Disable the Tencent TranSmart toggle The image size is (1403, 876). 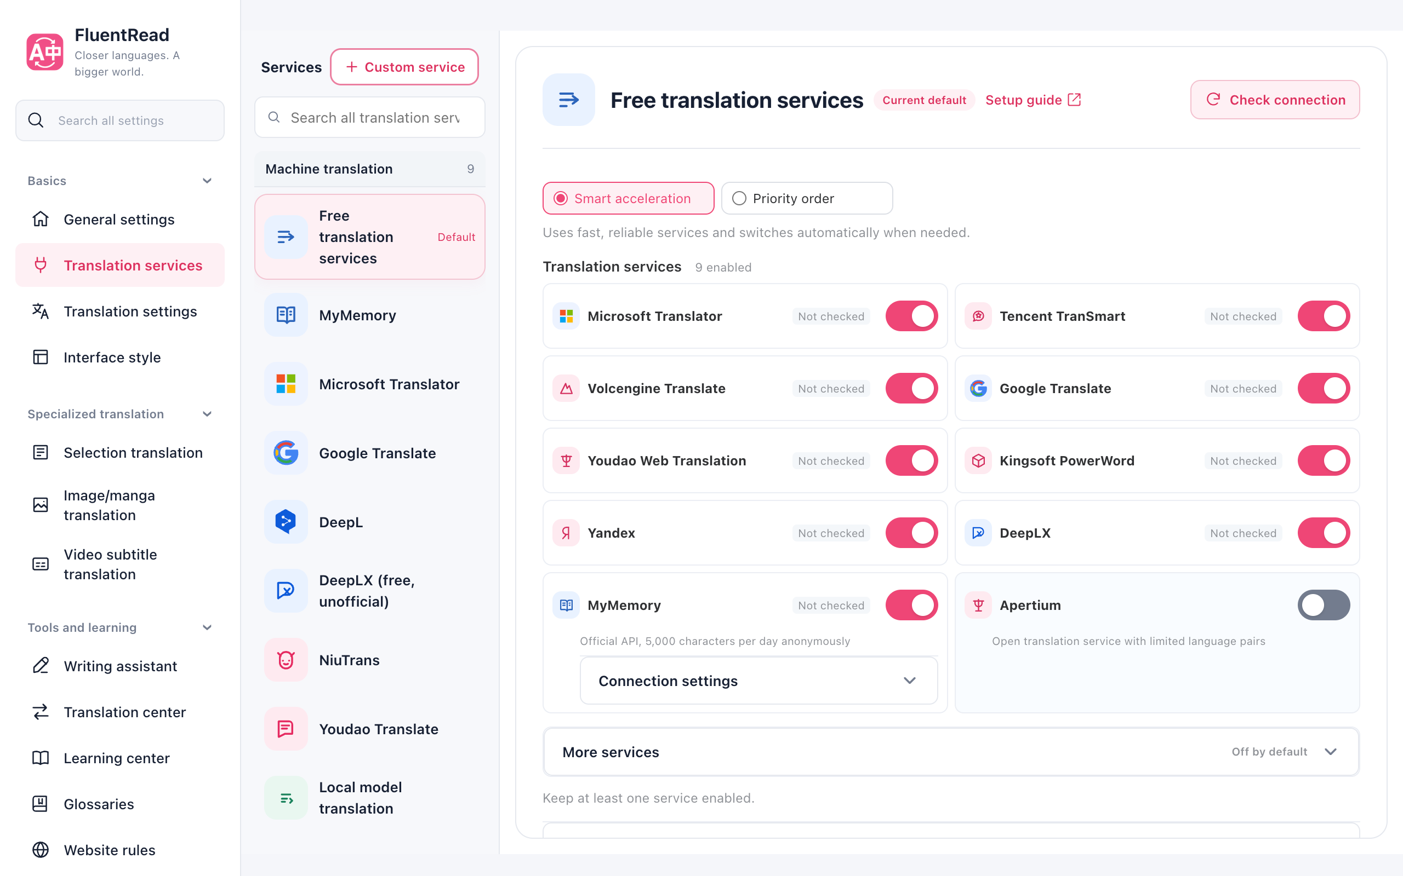tap(1324, 316)
